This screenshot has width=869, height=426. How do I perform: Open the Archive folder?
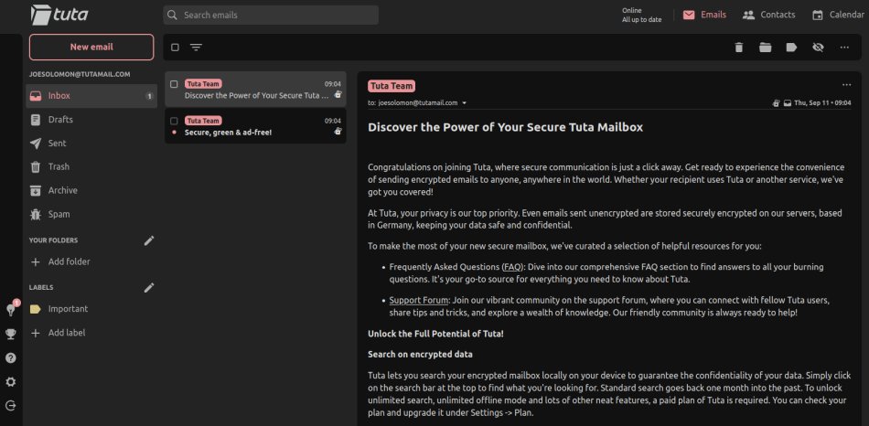pyautogui.click(x=91, y=190)
